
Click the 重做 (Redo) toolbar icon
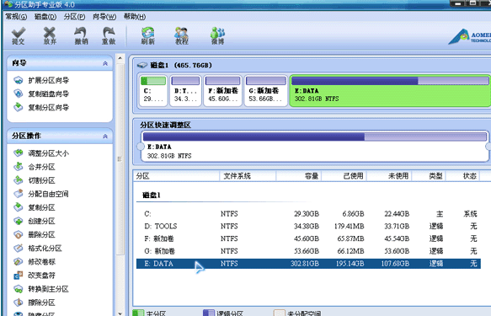pos(109,35)
